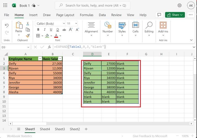Viewport: 197px width, 138px height.
Task: Click the green Share button
Action: 175,15
